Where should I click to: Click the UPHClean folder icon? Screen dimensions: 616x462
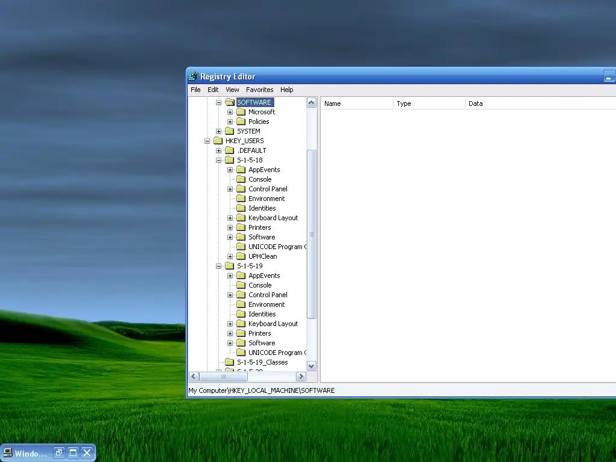pyautogui.click(x=241, y=256)
